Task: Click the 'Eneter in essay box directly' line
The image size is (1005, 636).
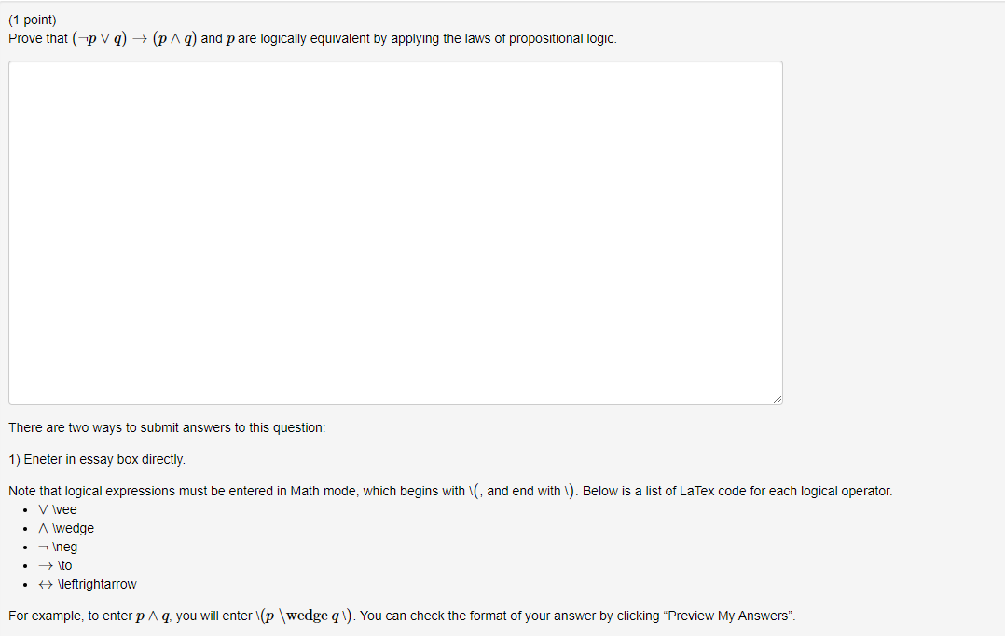Action: tap(99, 459)
